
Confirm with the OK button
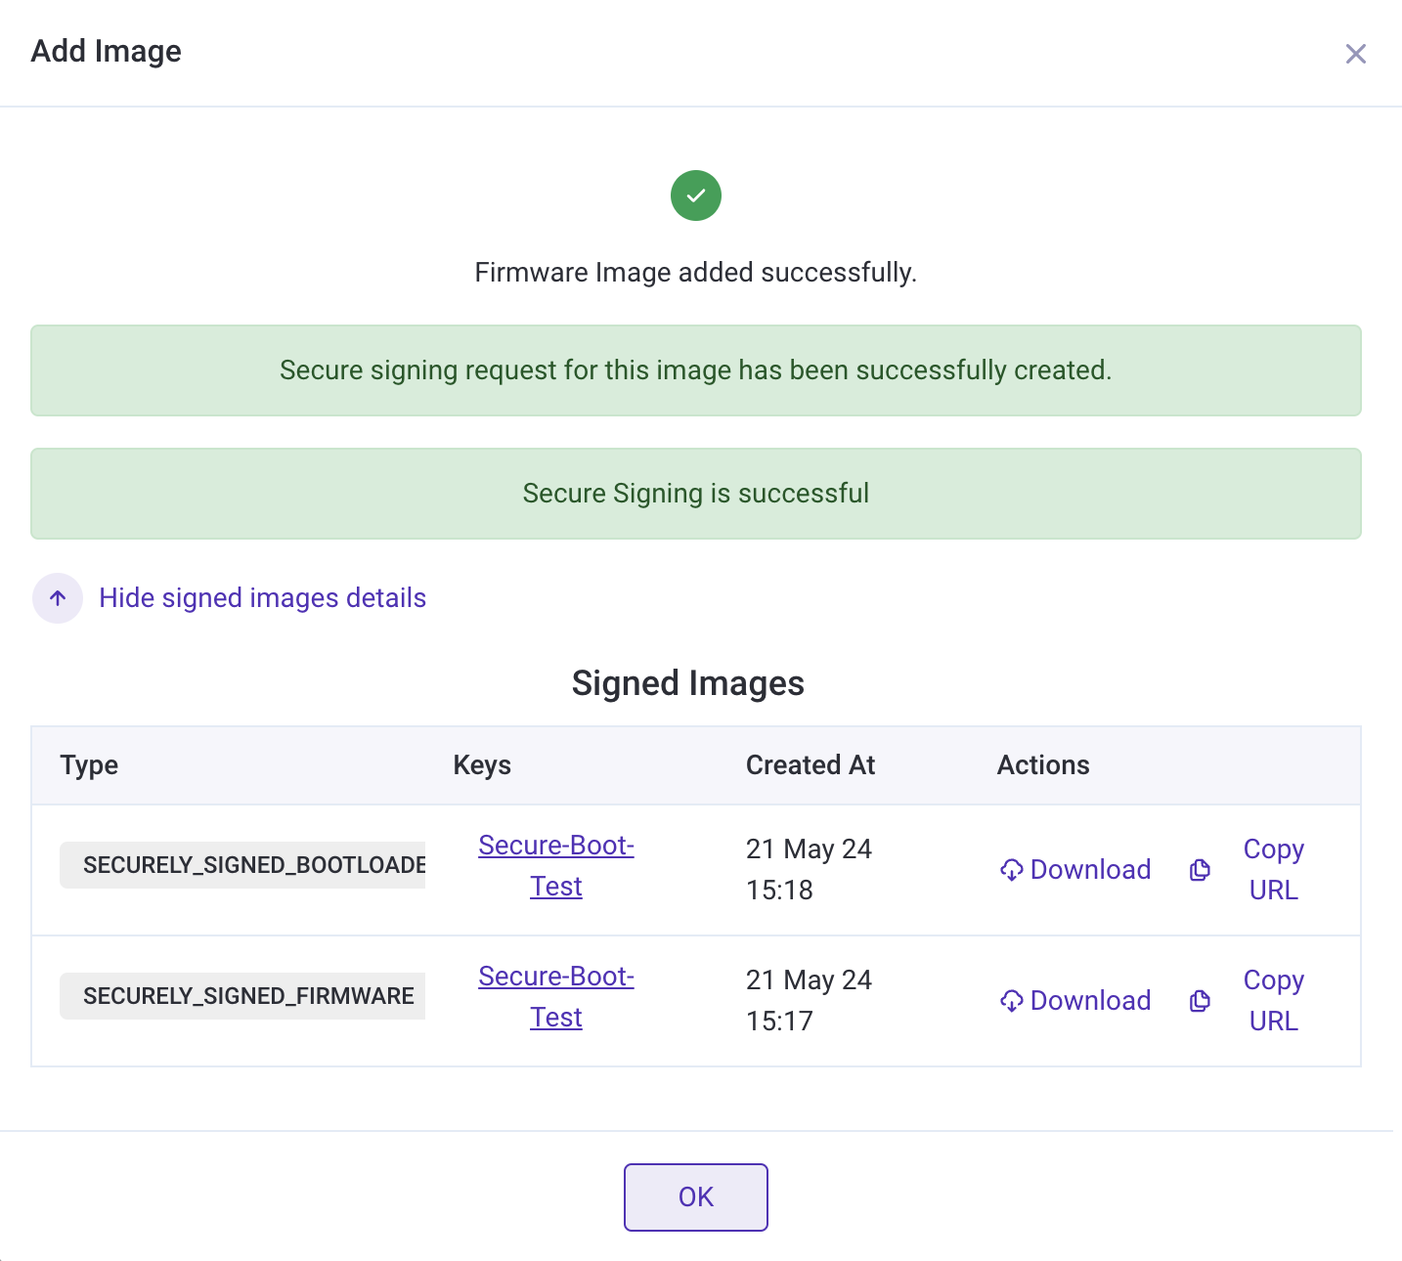695,1196
